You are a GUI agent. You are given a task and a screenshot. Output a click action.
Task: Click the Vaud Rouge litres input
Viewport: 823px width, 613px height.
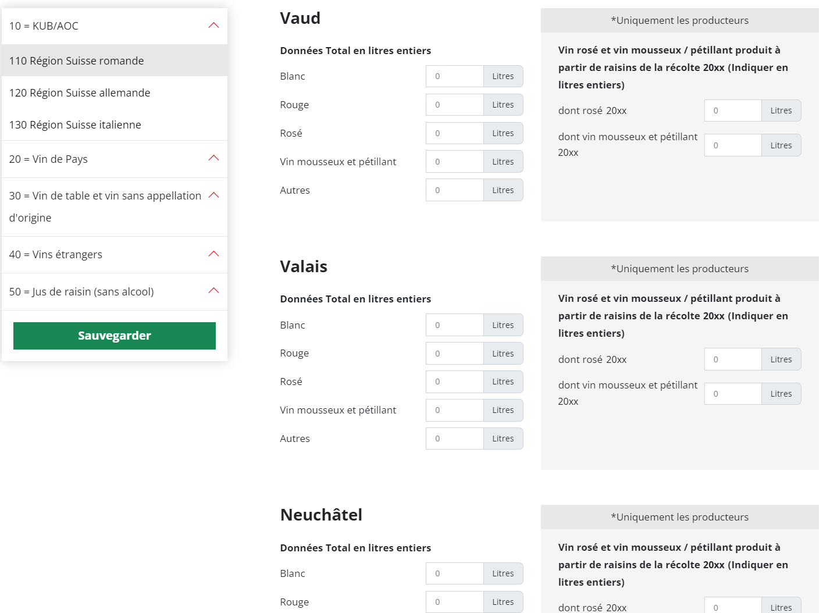tap(454, 105)
